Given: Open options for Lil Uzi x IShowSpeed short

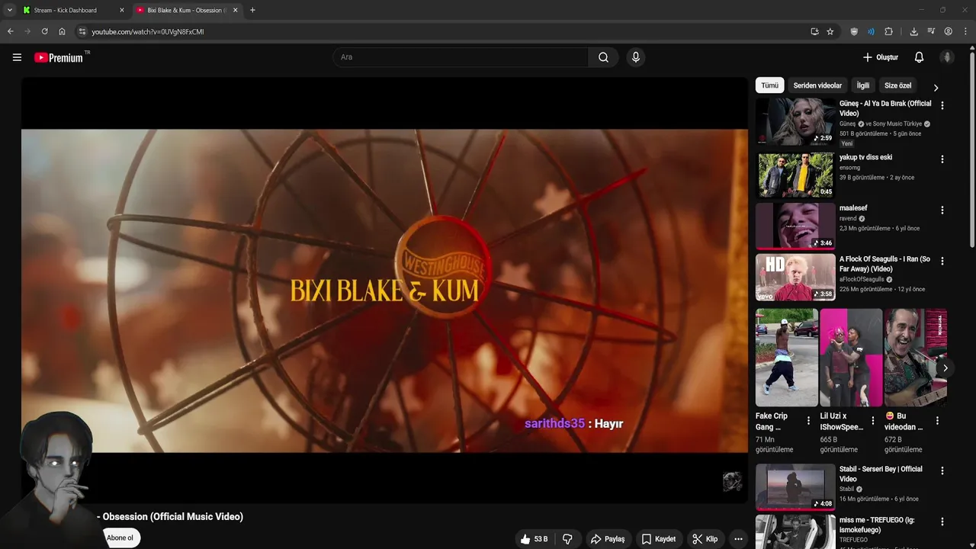Looking at the screenshot, I should click(x=872, y=420).
